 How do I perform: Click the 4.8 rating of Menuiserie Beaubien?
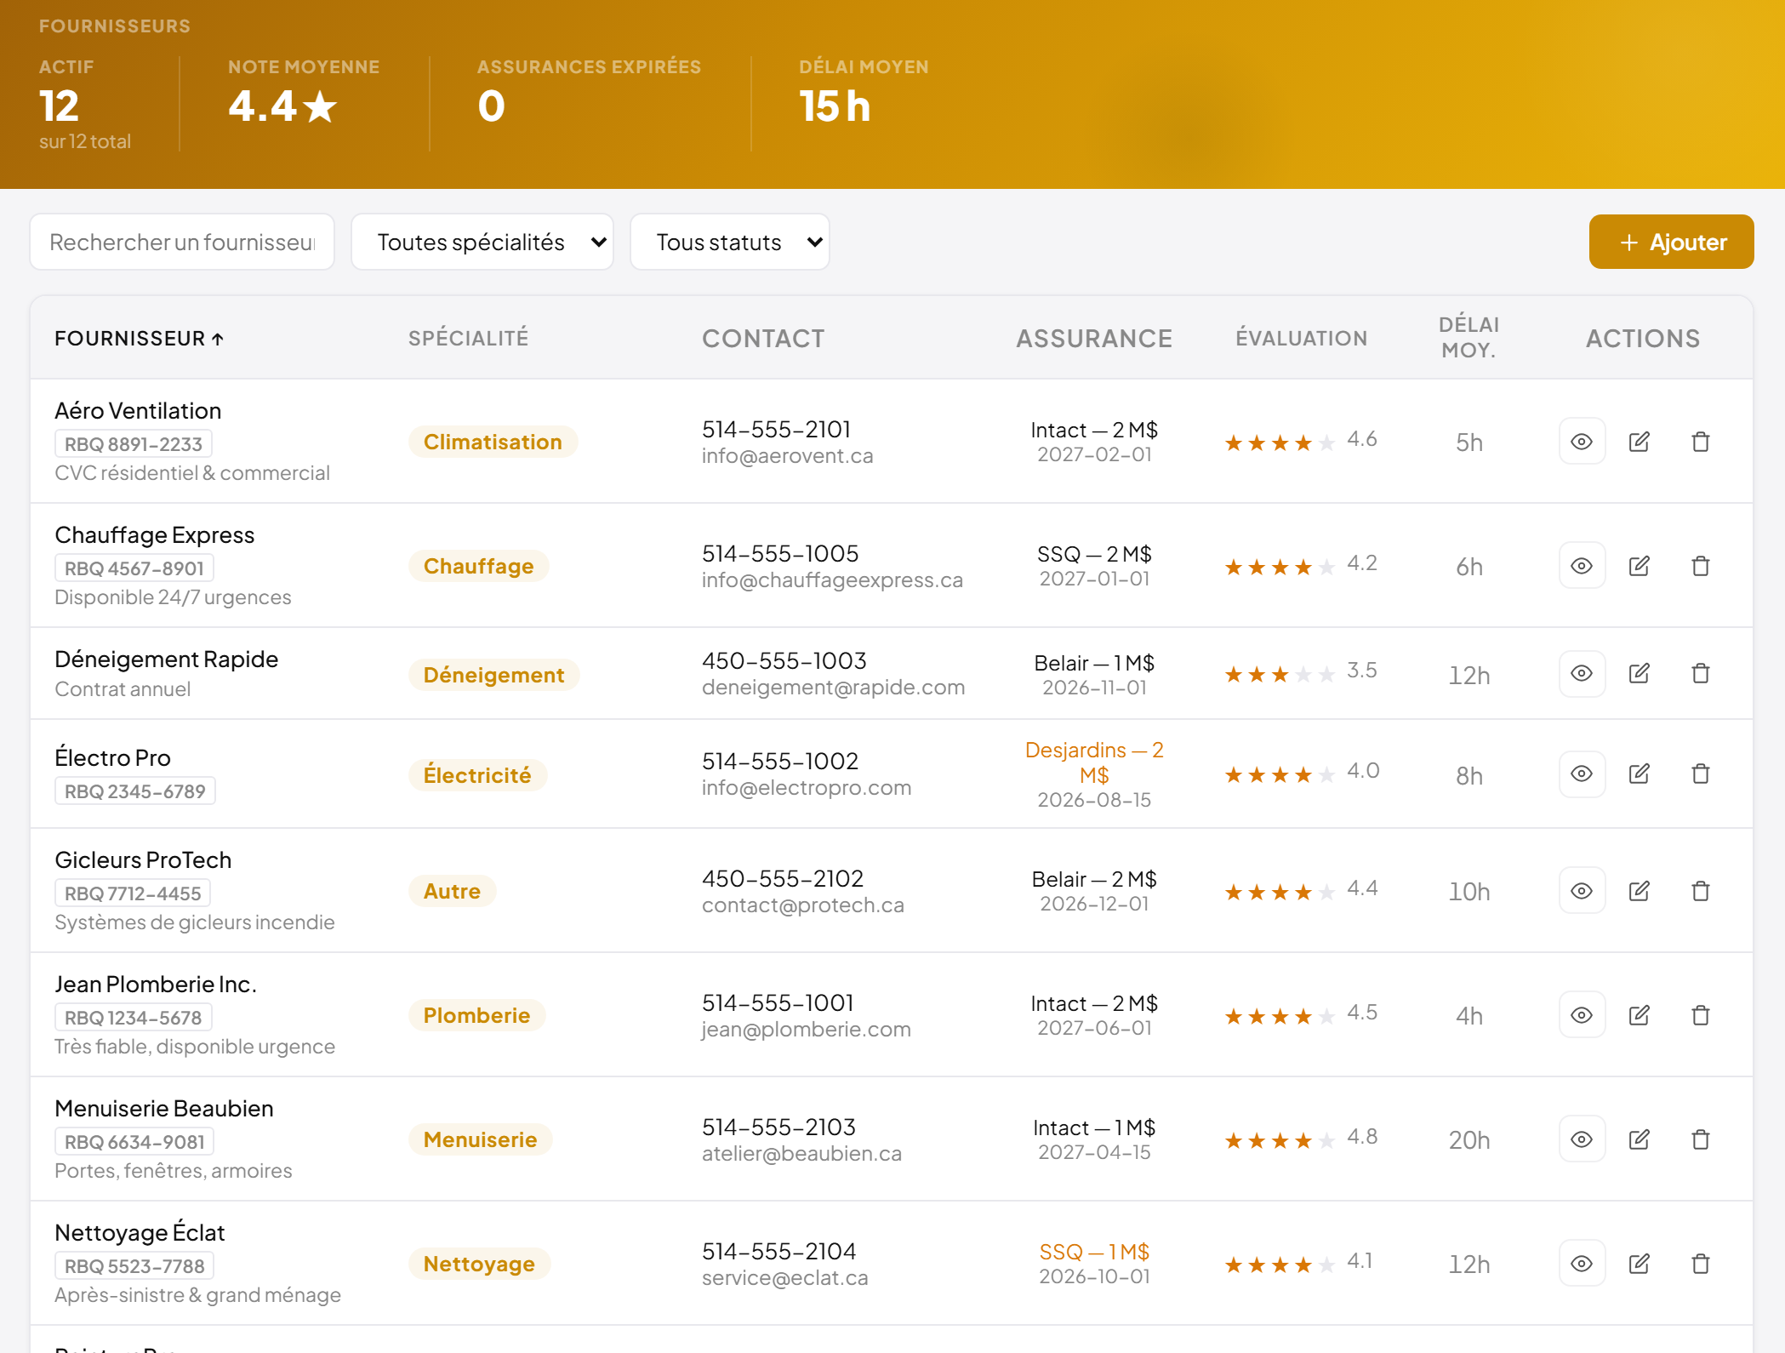[x=1362, y=1137]
